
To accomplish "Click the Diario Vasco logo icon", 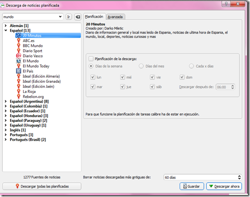I will [19, 56].
